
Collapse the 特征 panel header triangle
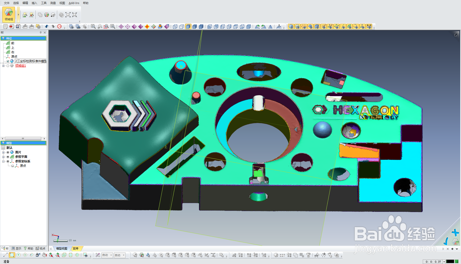tap(3, 38)
